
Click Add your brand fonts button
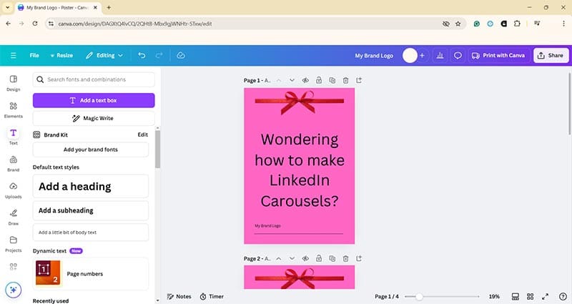91,149
